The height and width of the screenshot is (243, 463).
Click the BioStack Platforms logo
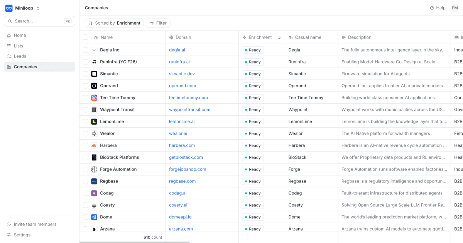coord(94,158)
